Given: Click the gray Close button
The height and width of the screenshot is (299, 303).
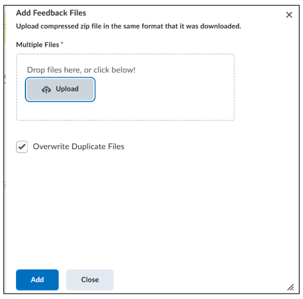Looking at the screenshot, I should 90,279.
